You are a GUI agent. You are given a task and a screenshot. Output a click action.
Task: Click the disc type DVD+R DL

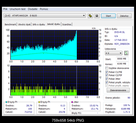(x=119, y=32)
